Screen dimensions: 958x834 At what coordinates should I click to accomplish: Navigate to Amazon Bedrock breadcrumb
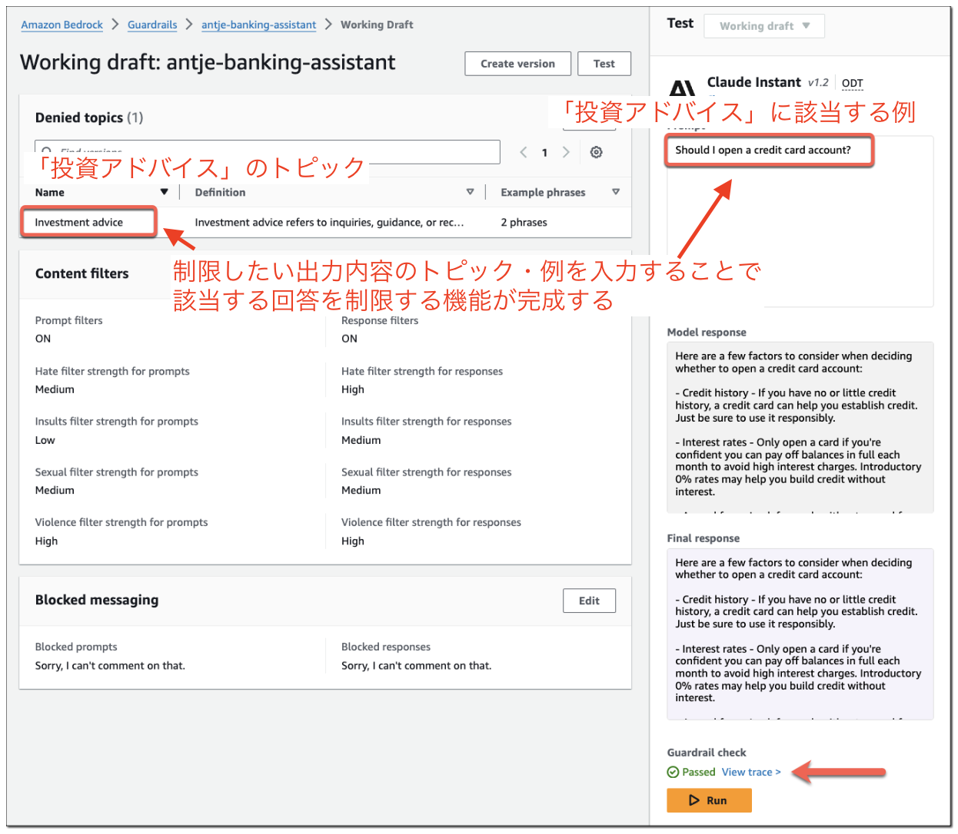[62, 25]
